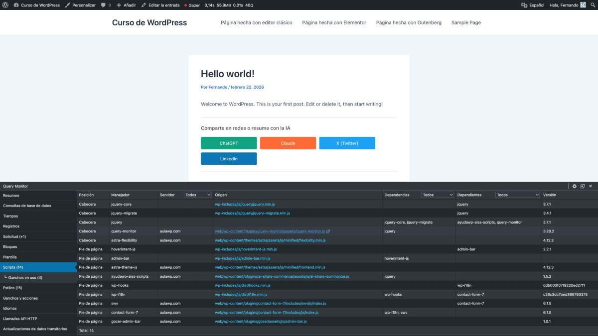Share via the LinkedIn button
This screenshot has width=598, height=336.
(229, 159)
